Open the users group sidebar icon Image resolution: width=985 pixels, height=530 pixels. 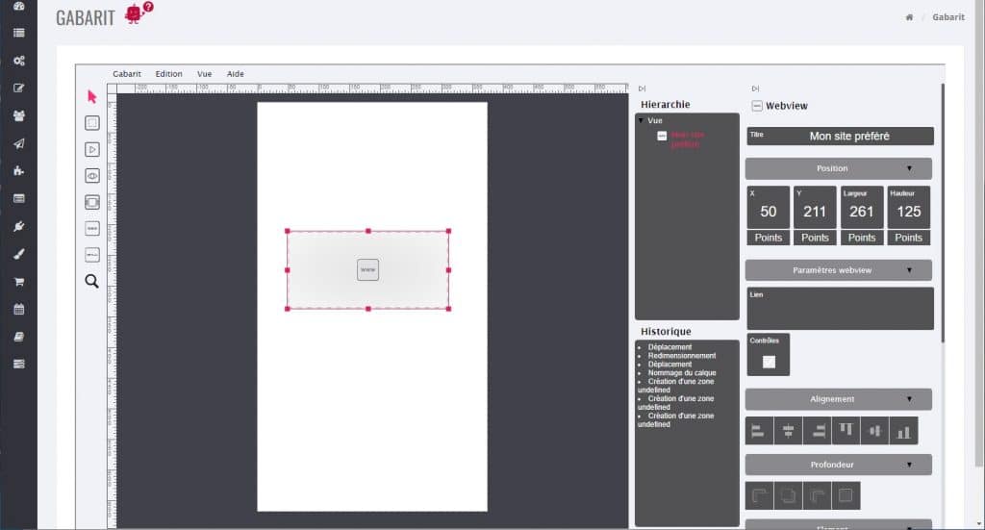[19, 115]
